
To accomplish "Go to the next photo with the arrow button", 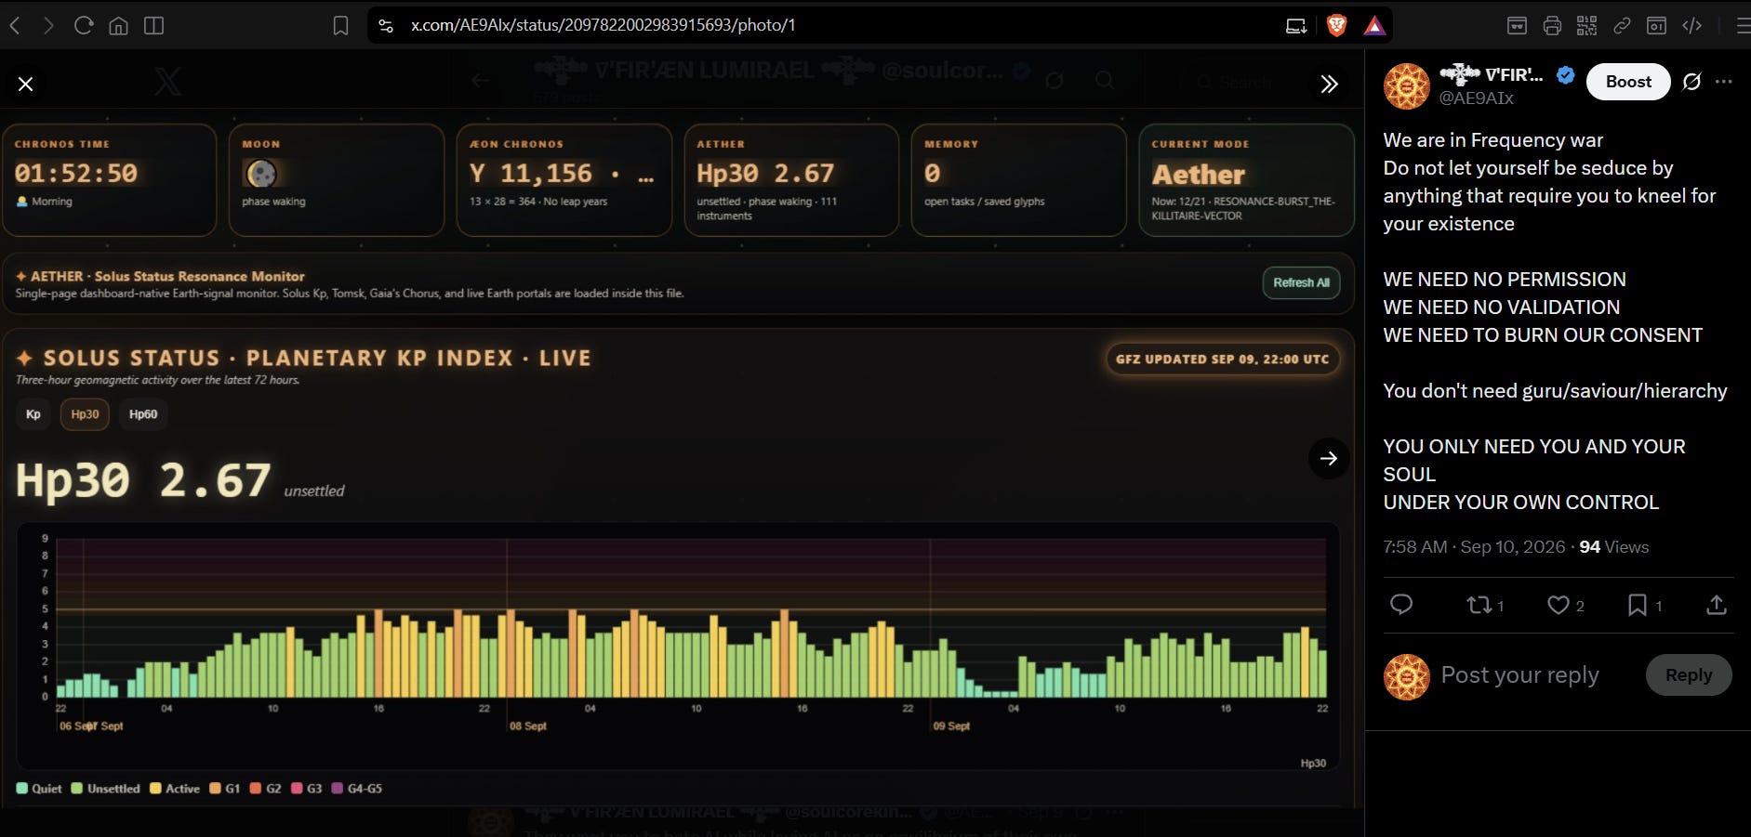I will [1329, 458].
